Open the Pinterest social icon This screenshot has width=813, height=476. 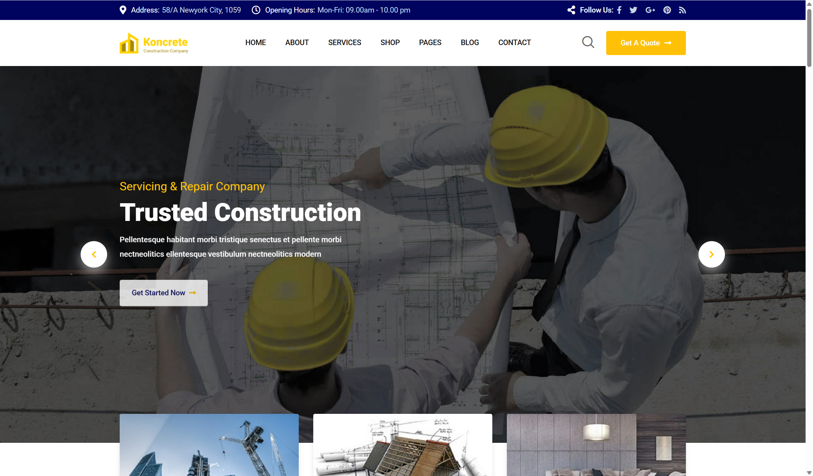tap(667, 10)
